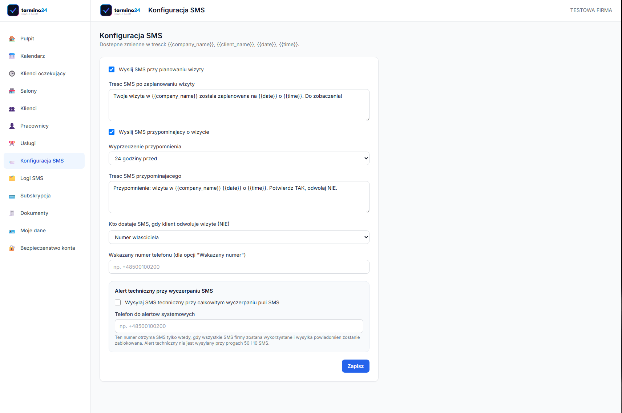This screenshot has width=622, height=413.
Task: Click the Klienci oczekujący clock icon
Action: pos(12,73)
